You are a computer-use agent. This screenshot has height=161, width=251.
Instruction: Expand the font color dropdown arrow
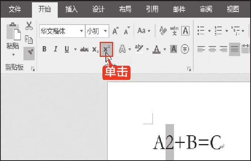(165, 49)
